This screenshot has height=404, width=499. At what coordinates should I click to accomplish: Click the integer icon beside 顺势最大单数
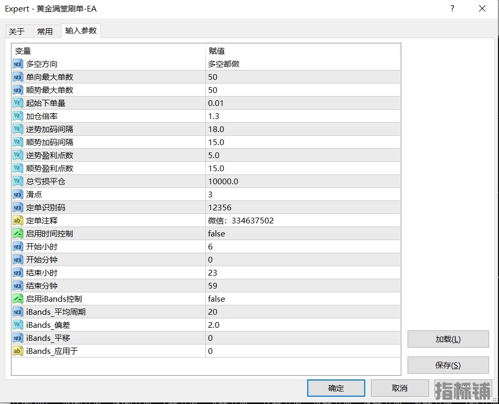(x=18, y=90)
